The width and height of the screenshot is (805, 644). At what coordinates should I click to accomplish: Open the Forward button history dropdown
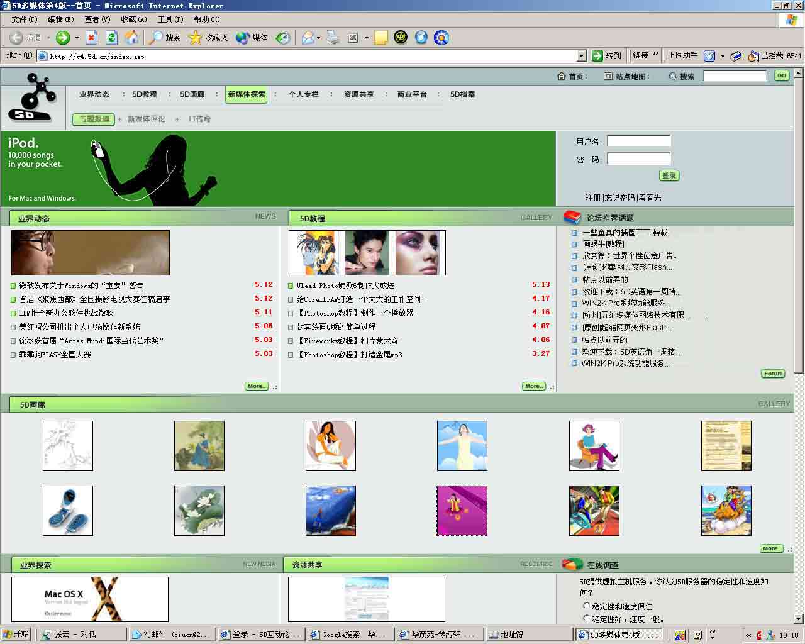77,38
